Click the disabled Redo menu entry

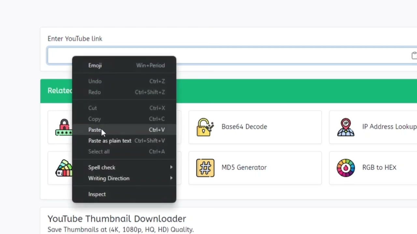coord(124,92)
